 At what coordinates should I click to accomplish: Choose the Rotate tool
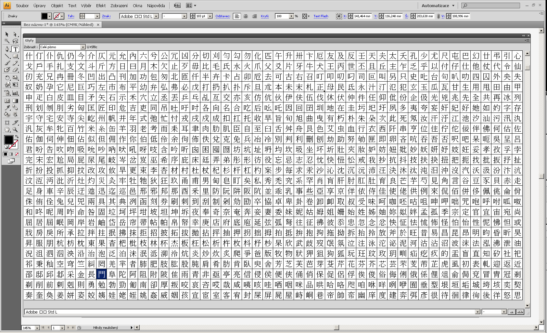pos(7,78)
